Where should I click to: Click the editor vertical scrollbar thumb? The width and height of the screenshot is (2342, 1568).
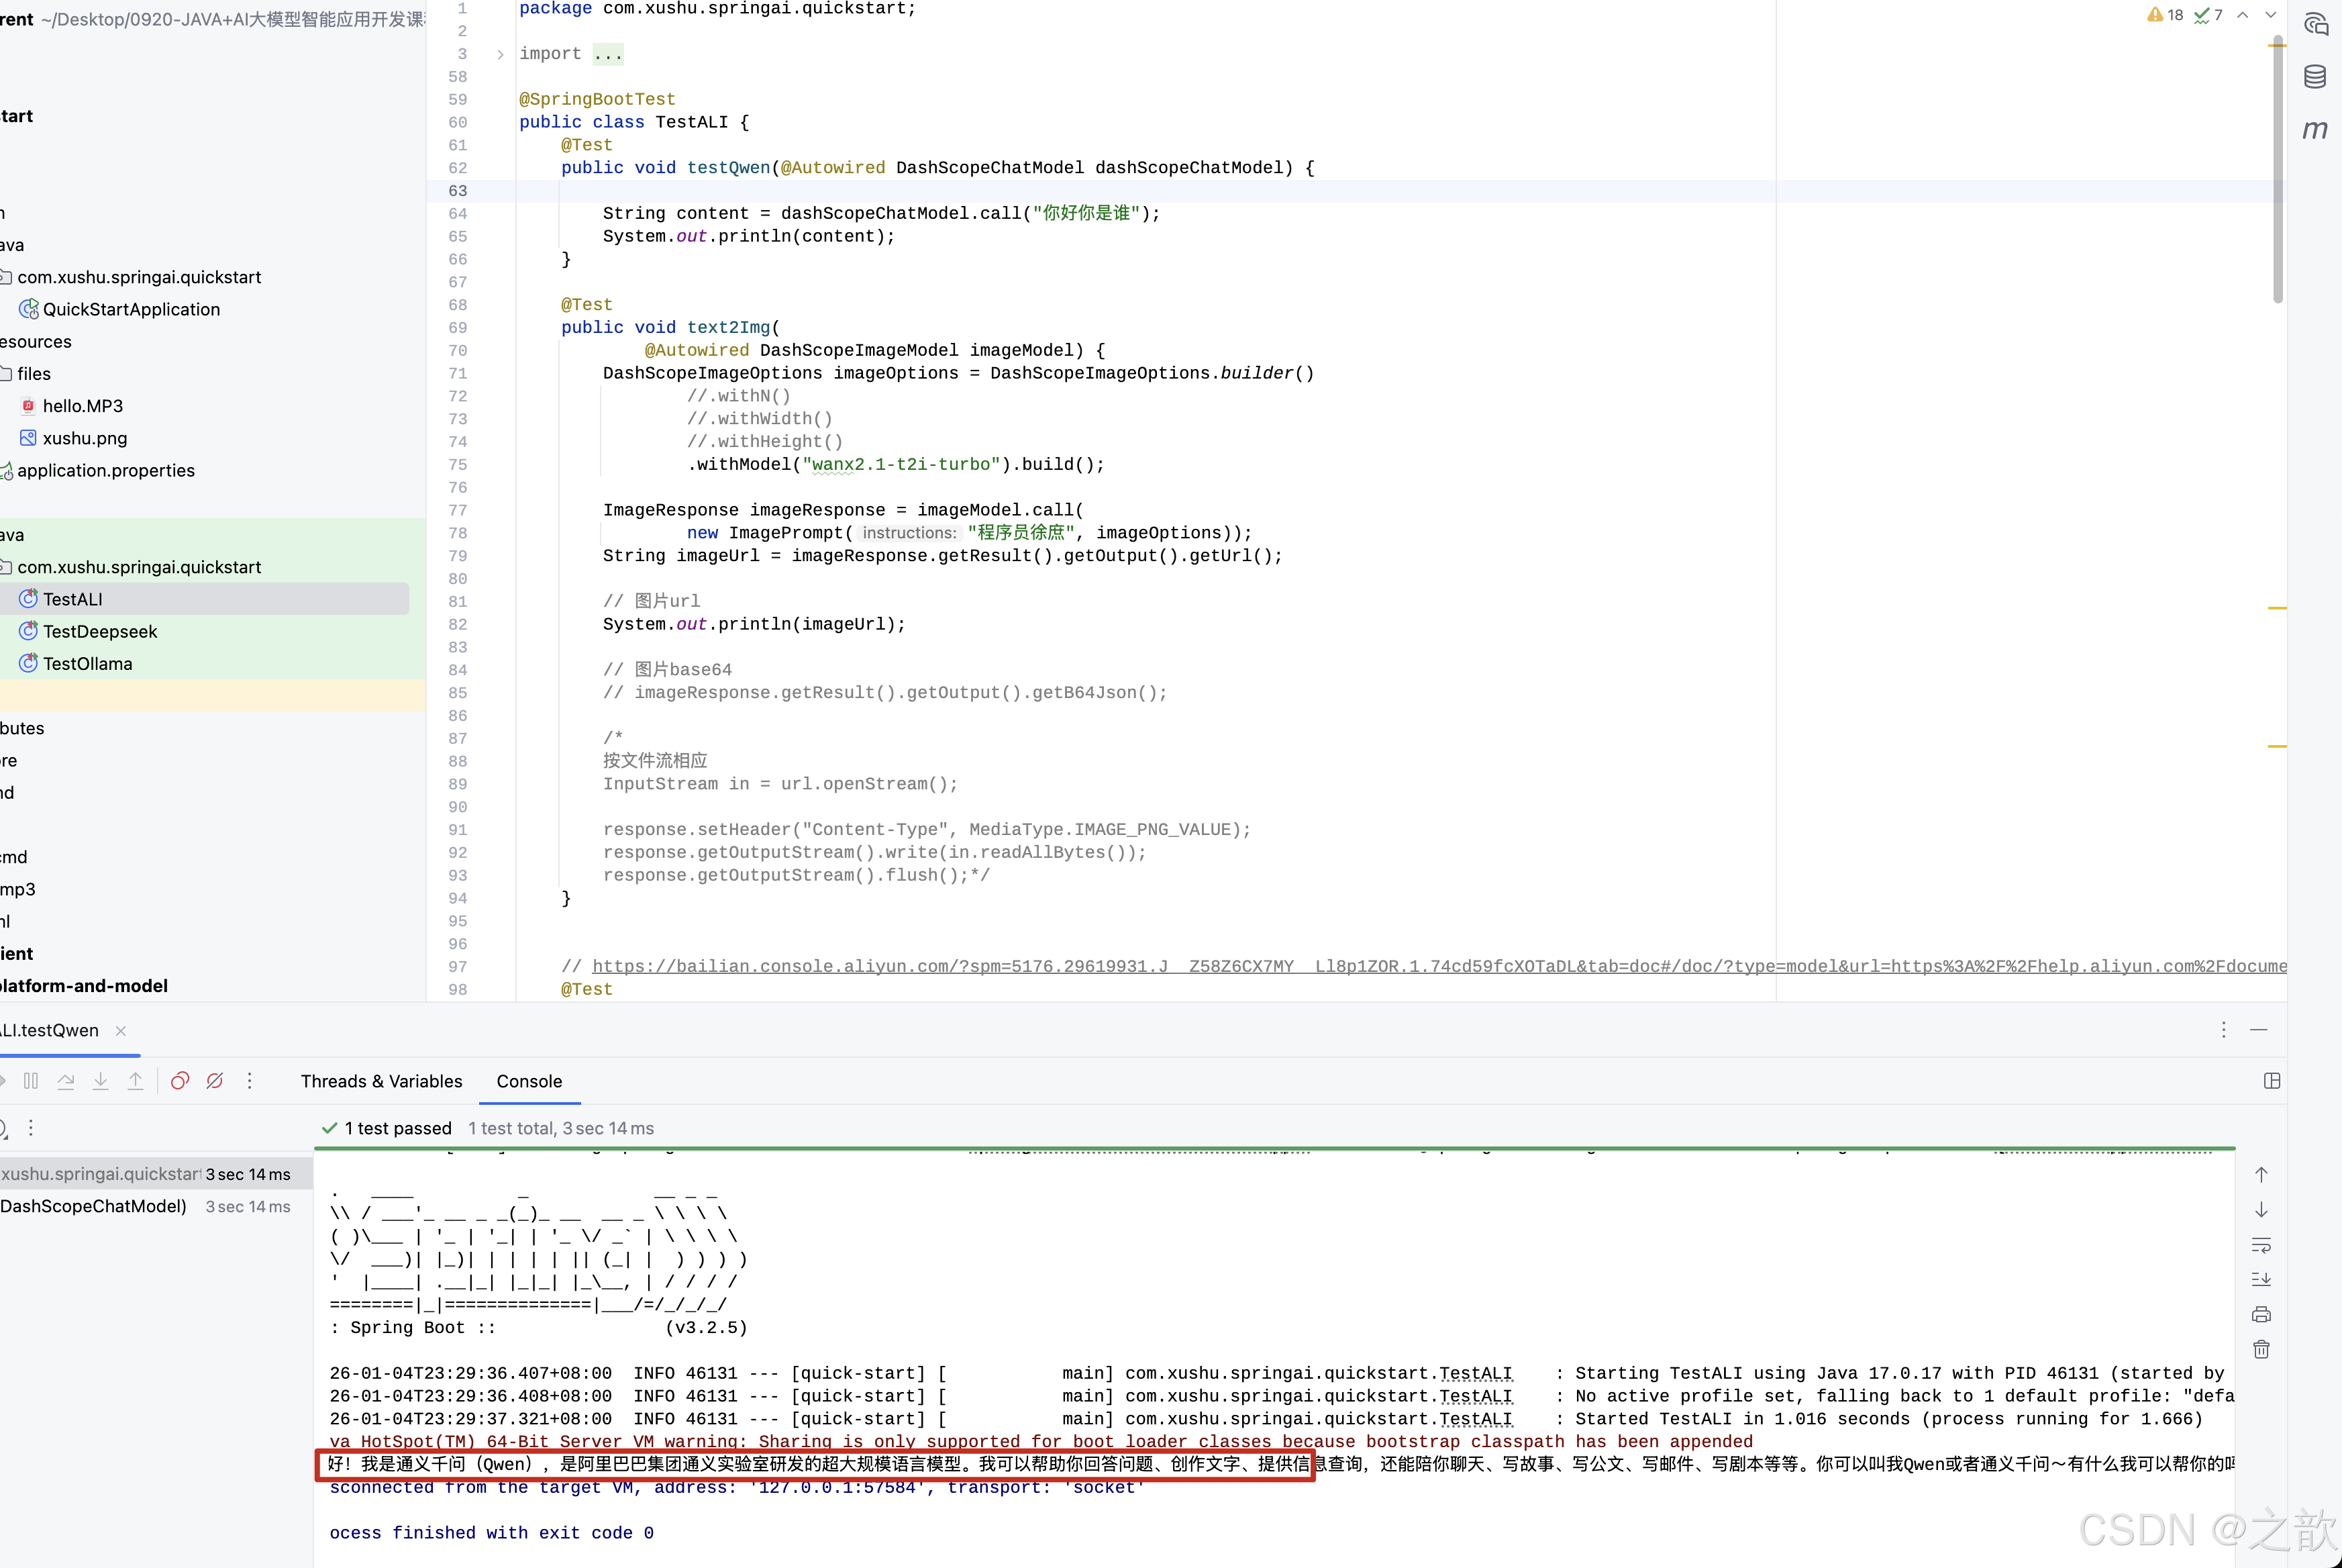[x=2277, y=170]
